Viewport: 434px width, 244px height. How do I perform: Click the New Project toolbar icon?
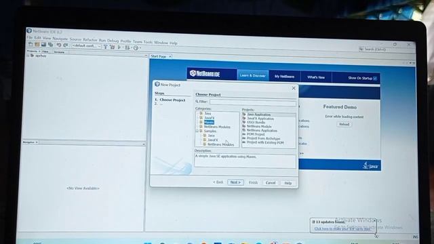coord(37,44)
